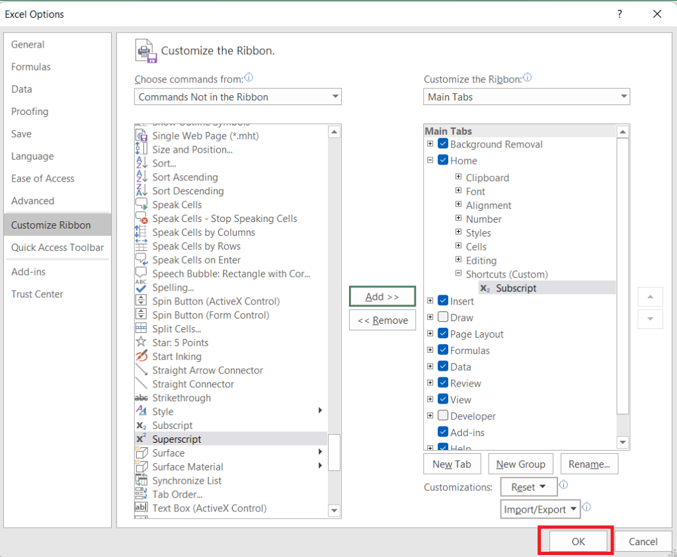
Task: Click the Subscript icon in commands list
Action: click(x=141, y=426)
